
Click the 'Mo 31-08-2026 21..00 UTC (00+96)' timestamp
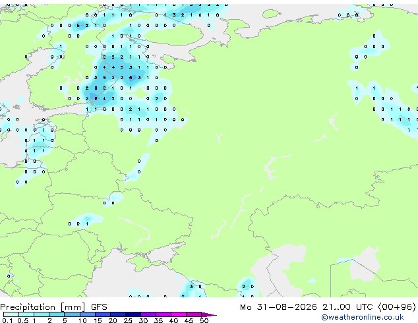[x=328, y=307]
